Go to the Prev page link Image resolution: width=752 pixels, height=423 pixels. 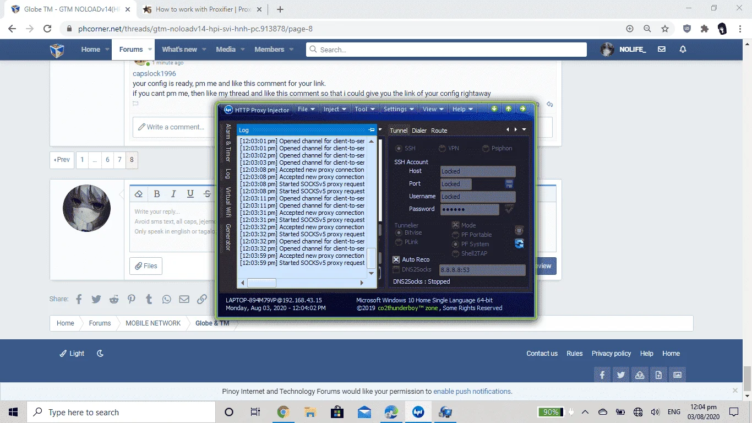pyautogui.click(x=61, y=160)
